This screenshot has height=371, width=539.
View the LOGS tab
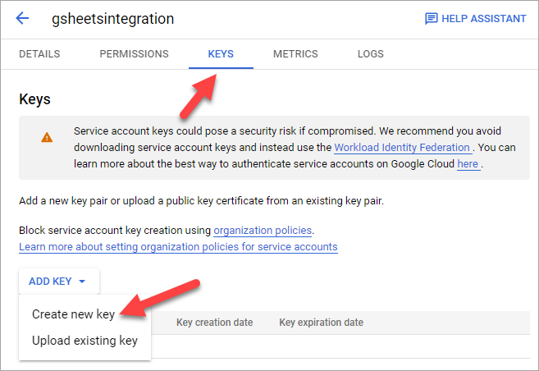(x=371, y=54)
